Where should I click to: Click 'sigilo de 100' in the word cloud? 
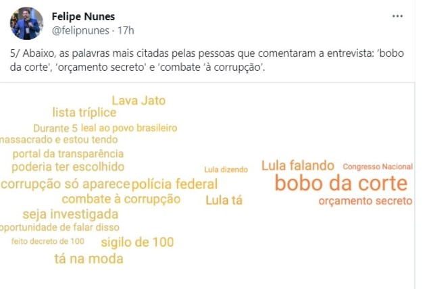pos(137,242)
